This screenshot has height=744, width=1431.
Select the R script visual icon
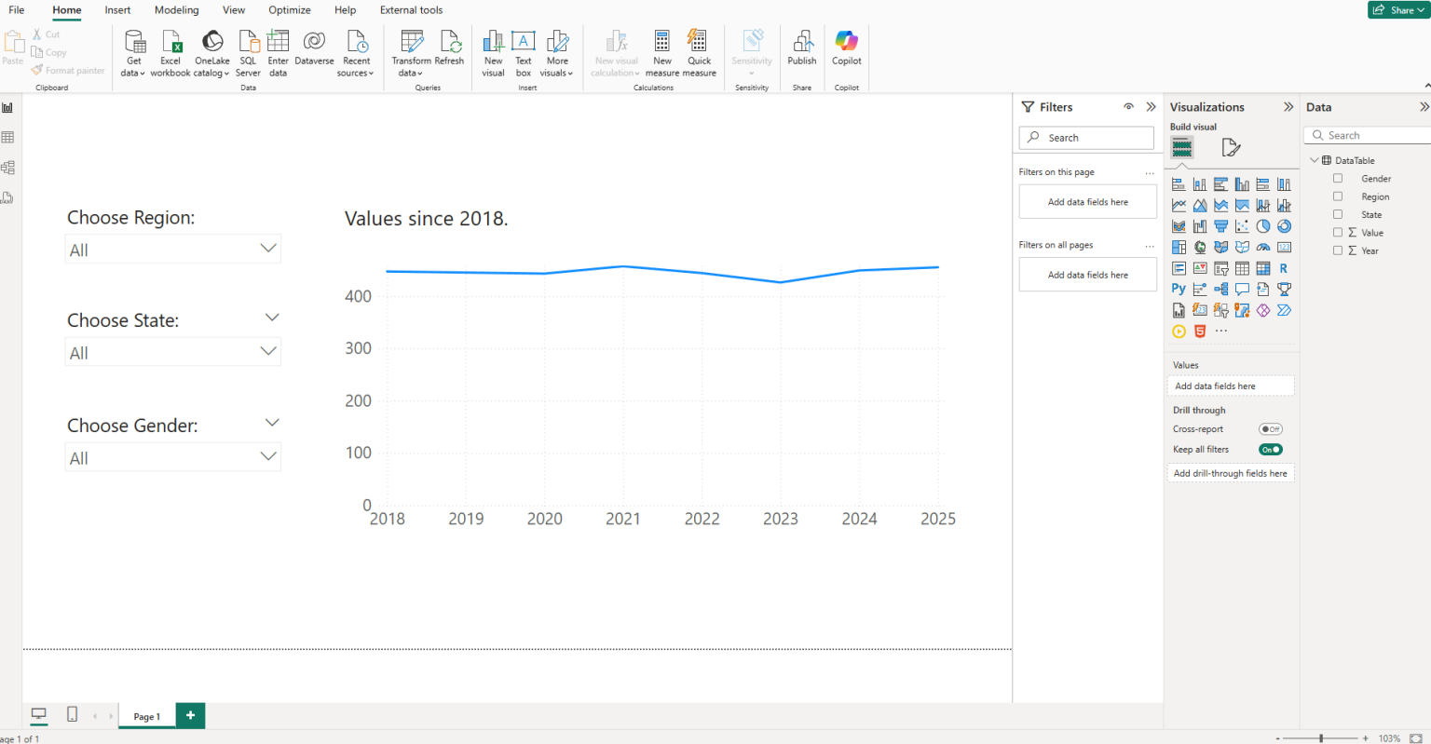pos(1285,267)
